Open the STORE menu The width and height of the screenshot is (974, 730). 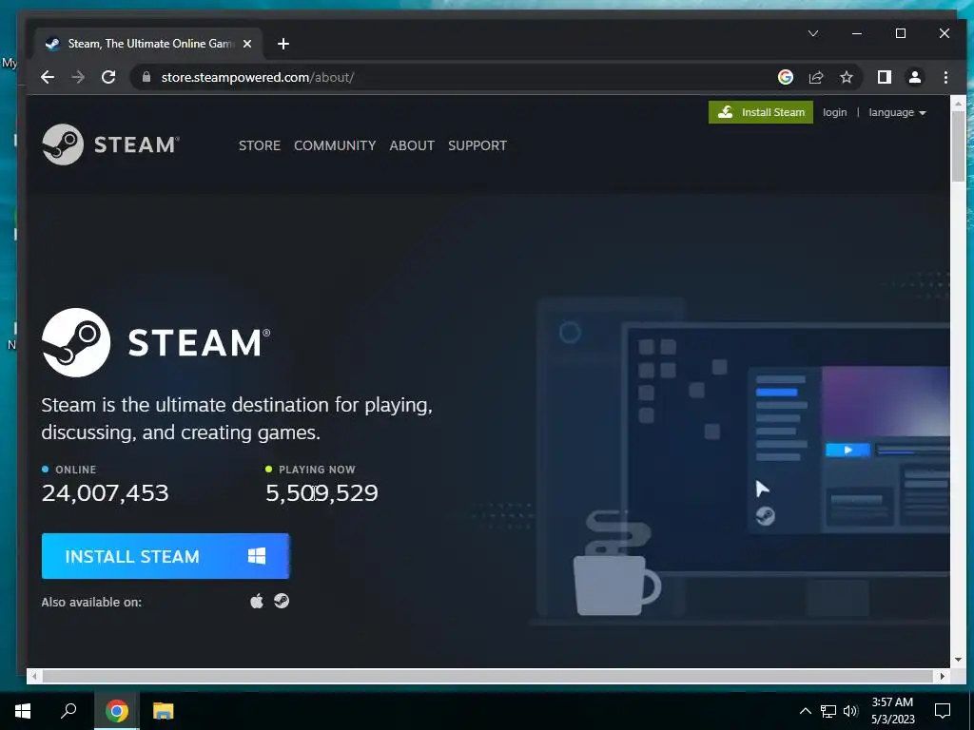(x=260, y=145)
